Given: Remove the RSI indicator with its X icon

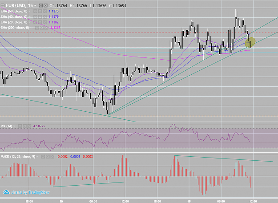Looking at the screenshot, I should click(29, 126).
